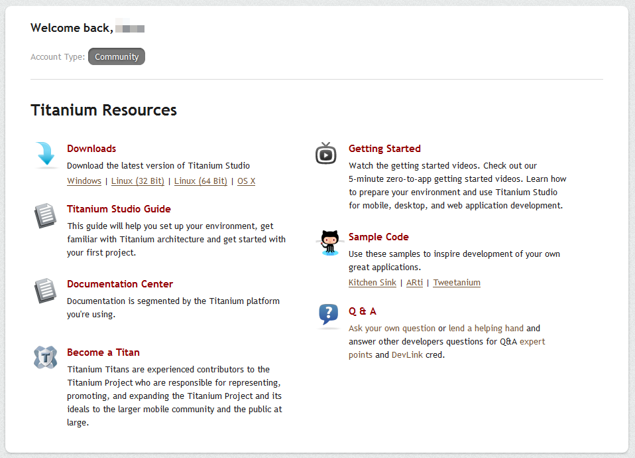Image resolution: width=635 pixels, height=458 pixels.
Task: Open the Downloads heading link
Action: pyautogui.click(x=91, y=149)
